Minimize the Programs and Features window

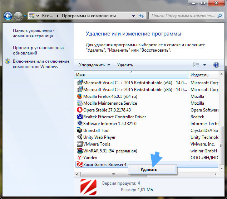193,3
